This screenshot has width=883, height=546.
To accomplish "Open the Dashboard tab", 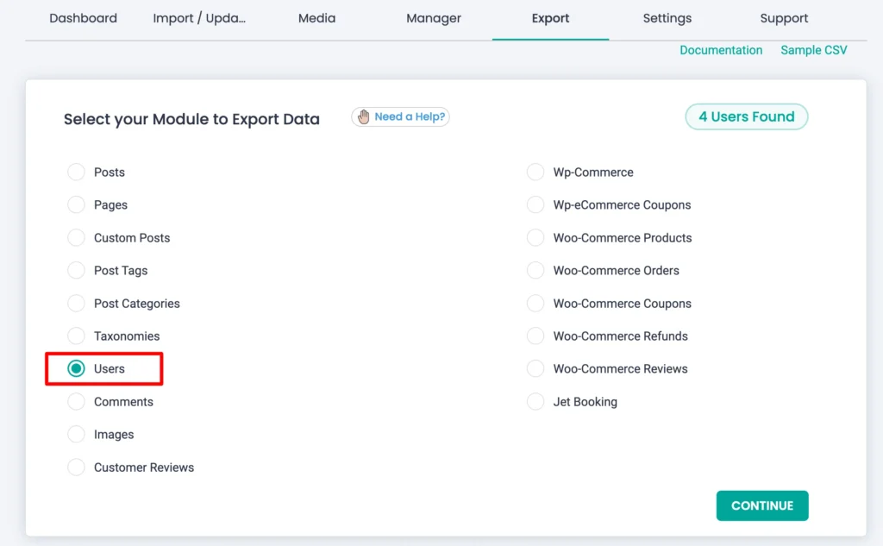I will pyautogui.click(x=83, y=18).
